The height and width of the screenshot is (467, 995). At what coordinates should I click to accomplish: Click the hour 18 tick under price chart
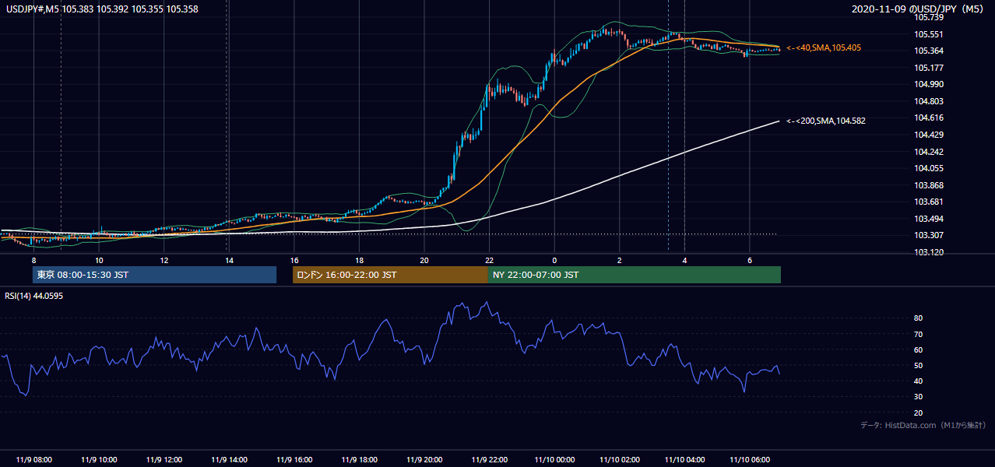click(x=359, y=260)
